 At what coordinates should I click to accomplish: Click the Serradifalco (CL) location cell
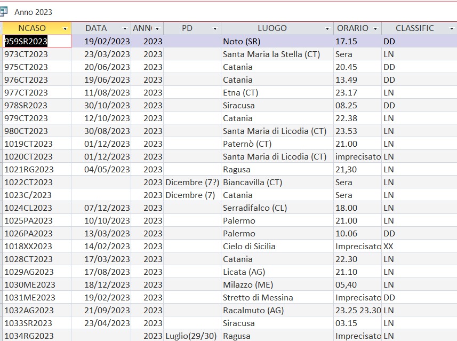(x=277, y=208)
